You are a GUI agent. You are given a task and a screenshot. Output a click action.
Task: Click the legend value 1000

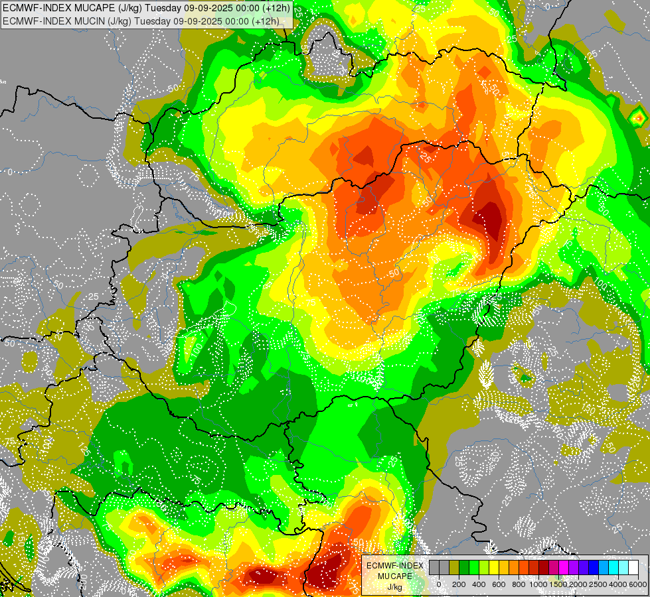538,584
